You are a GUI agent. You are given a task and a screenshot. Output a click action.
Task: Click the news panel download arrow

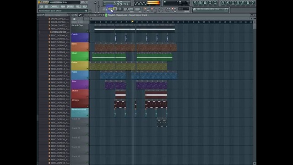(x=226, y=10)
